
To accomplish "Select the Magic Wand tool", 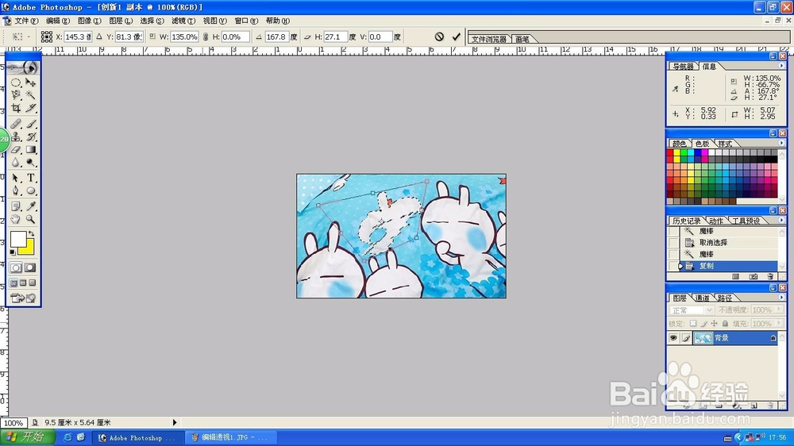I will click(31, 94).
